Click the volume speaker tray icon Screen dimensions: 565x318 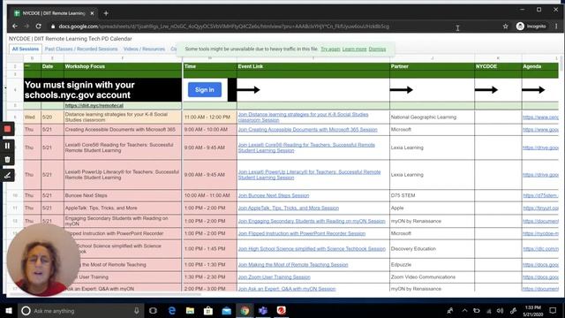501,310
